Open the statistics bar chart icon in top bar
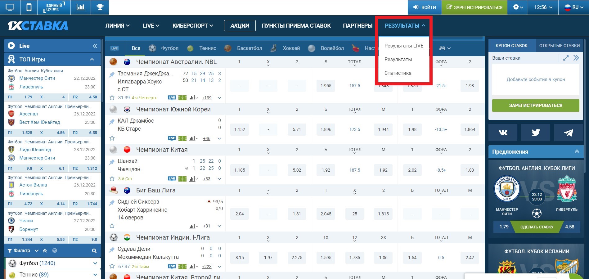 (x=81, y=7)
